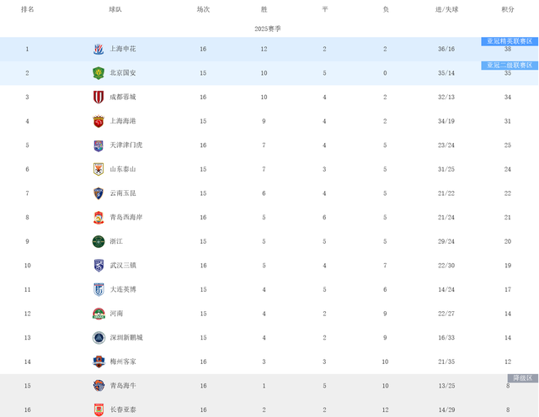Click the 北京国安 team crest
This screenshot has width=539, height=417.
(99, 73)
